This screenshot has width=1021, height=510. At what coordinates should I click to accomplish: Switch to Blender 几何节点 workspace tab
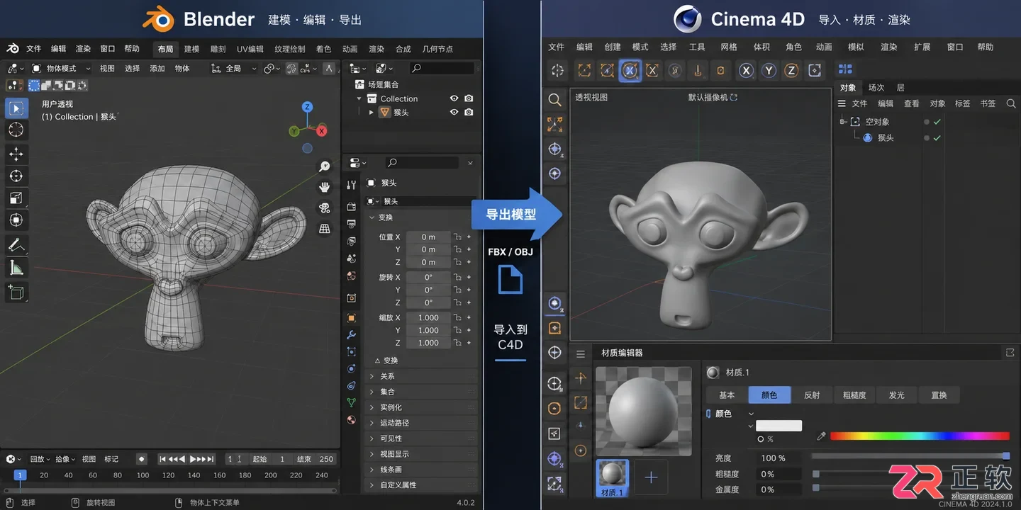pyautogui.click(x=437, y=49)
